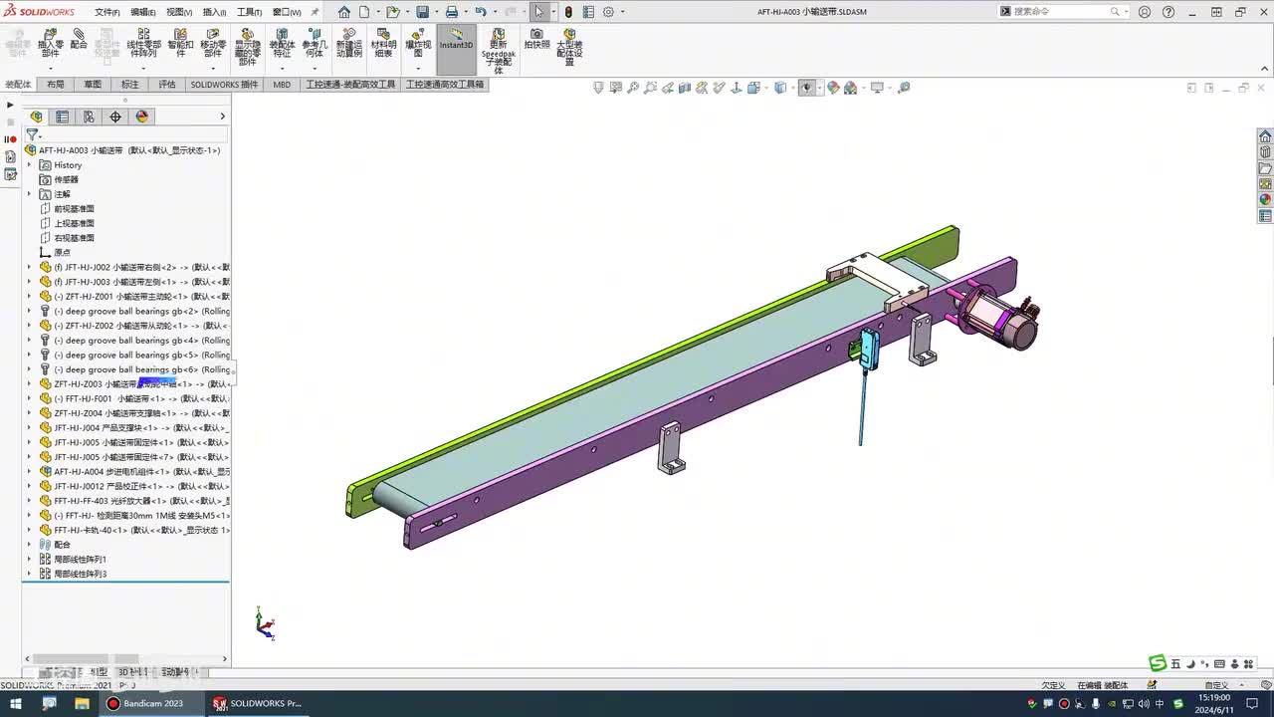Expand 局部线性阵列1 in the tree

[29, 560]
